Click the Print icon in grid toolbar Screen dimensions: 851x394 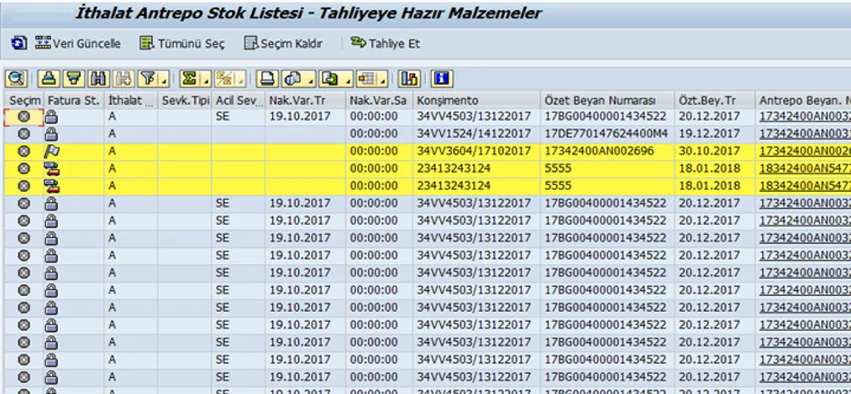(267, 79)
